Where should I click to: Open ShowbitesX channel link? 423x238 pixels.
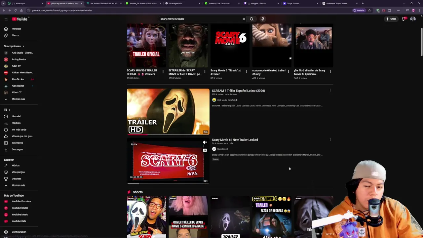(x=222, y=149)
